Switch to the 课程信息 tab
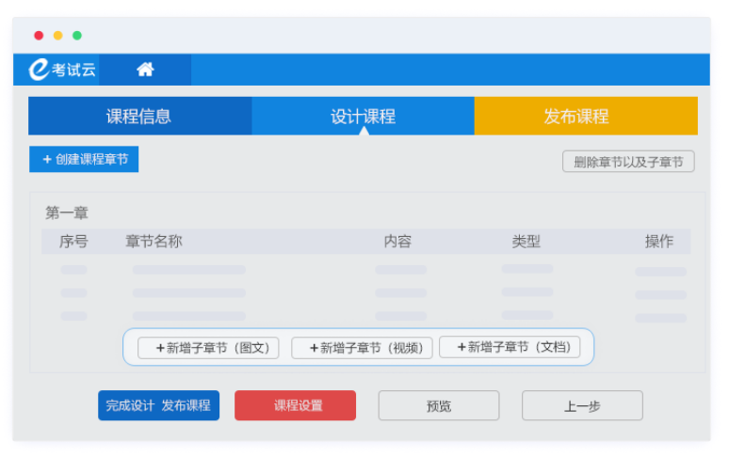Screen dimensions: 729x457 tap(138, 117)
